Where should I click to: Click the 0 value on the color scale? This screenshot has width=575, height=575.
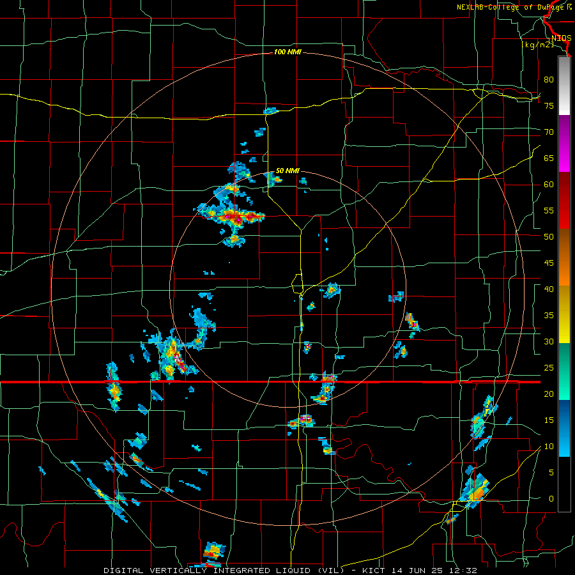tap(551, 499)
